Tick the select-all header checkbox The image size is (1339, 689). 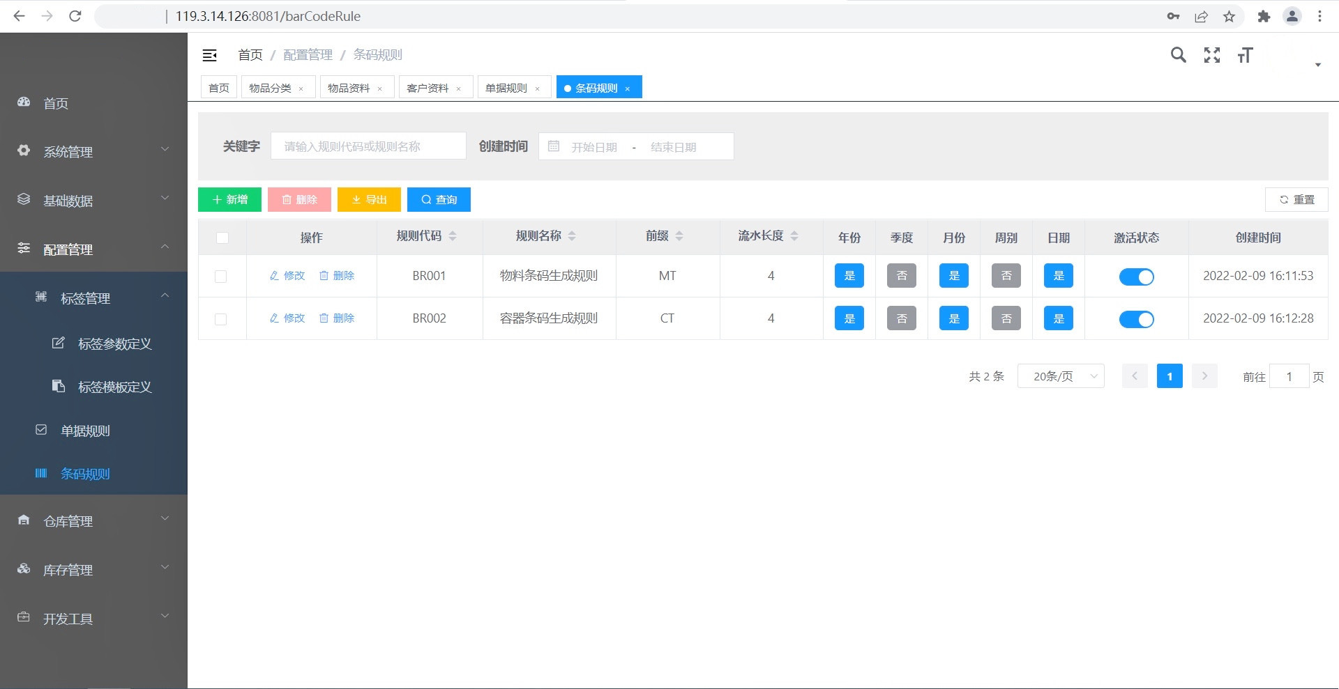tap(222, 238)
